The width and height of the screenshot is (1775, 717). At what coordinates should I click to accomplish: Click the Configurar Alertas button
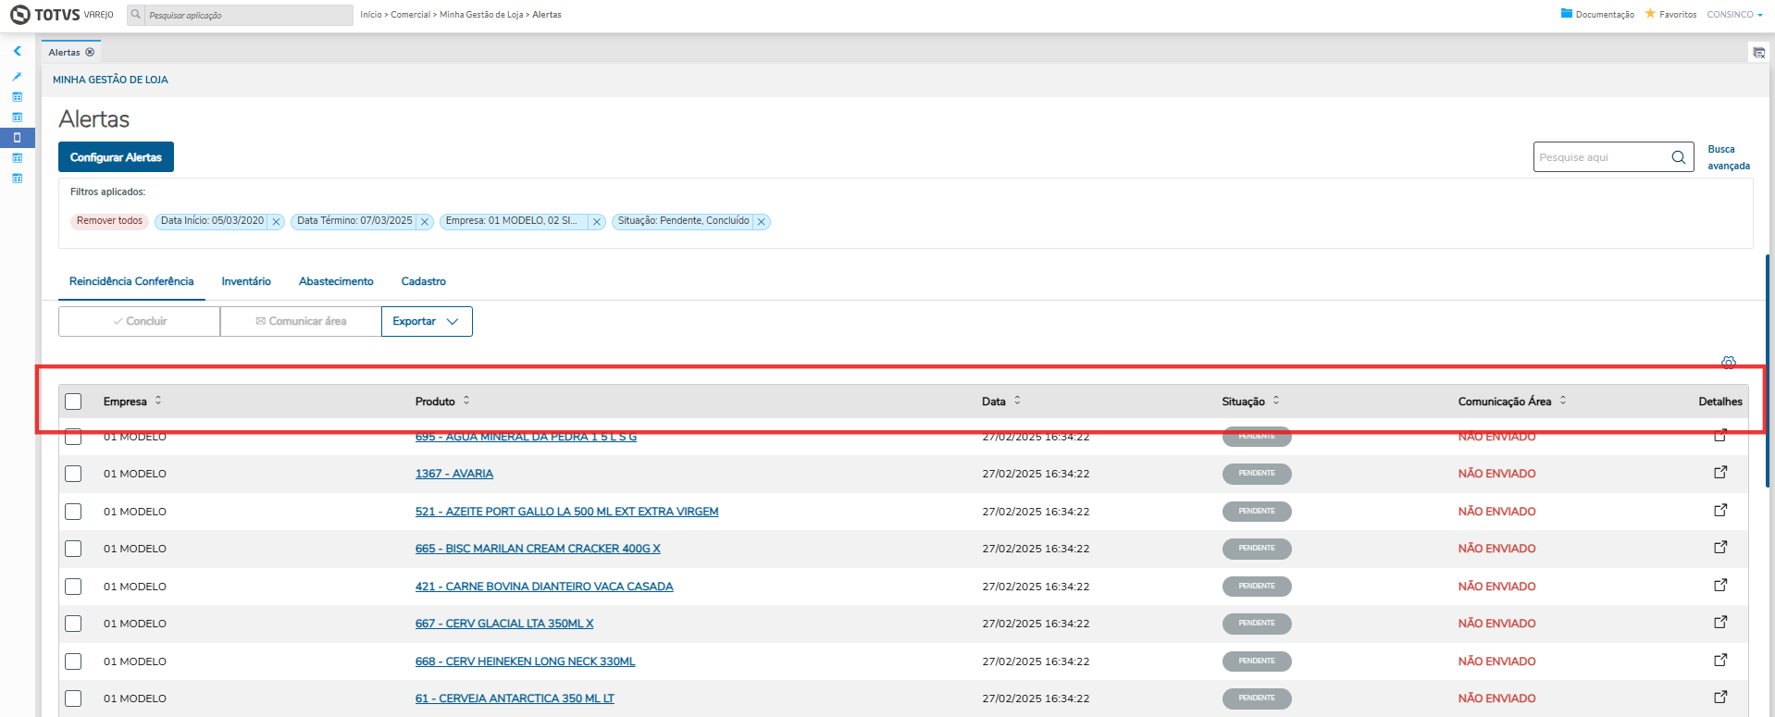(116, 157)
